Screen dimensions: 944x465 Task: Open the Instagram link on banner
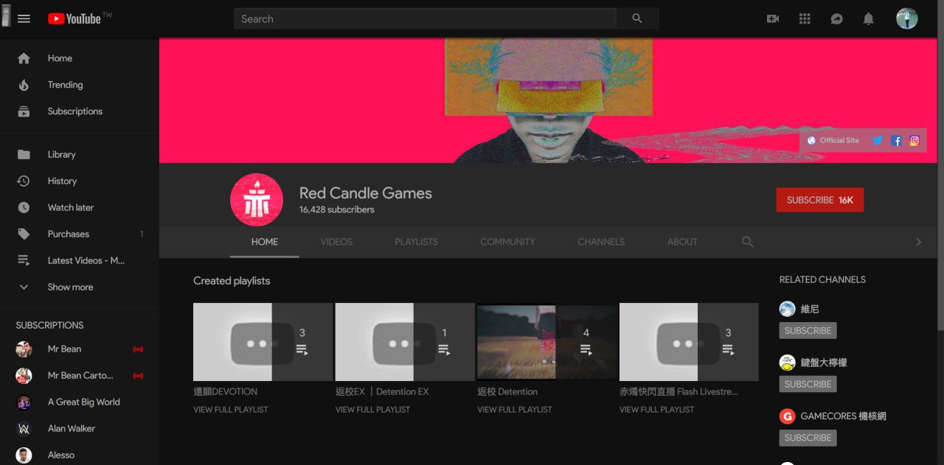(x=914, y=140)
